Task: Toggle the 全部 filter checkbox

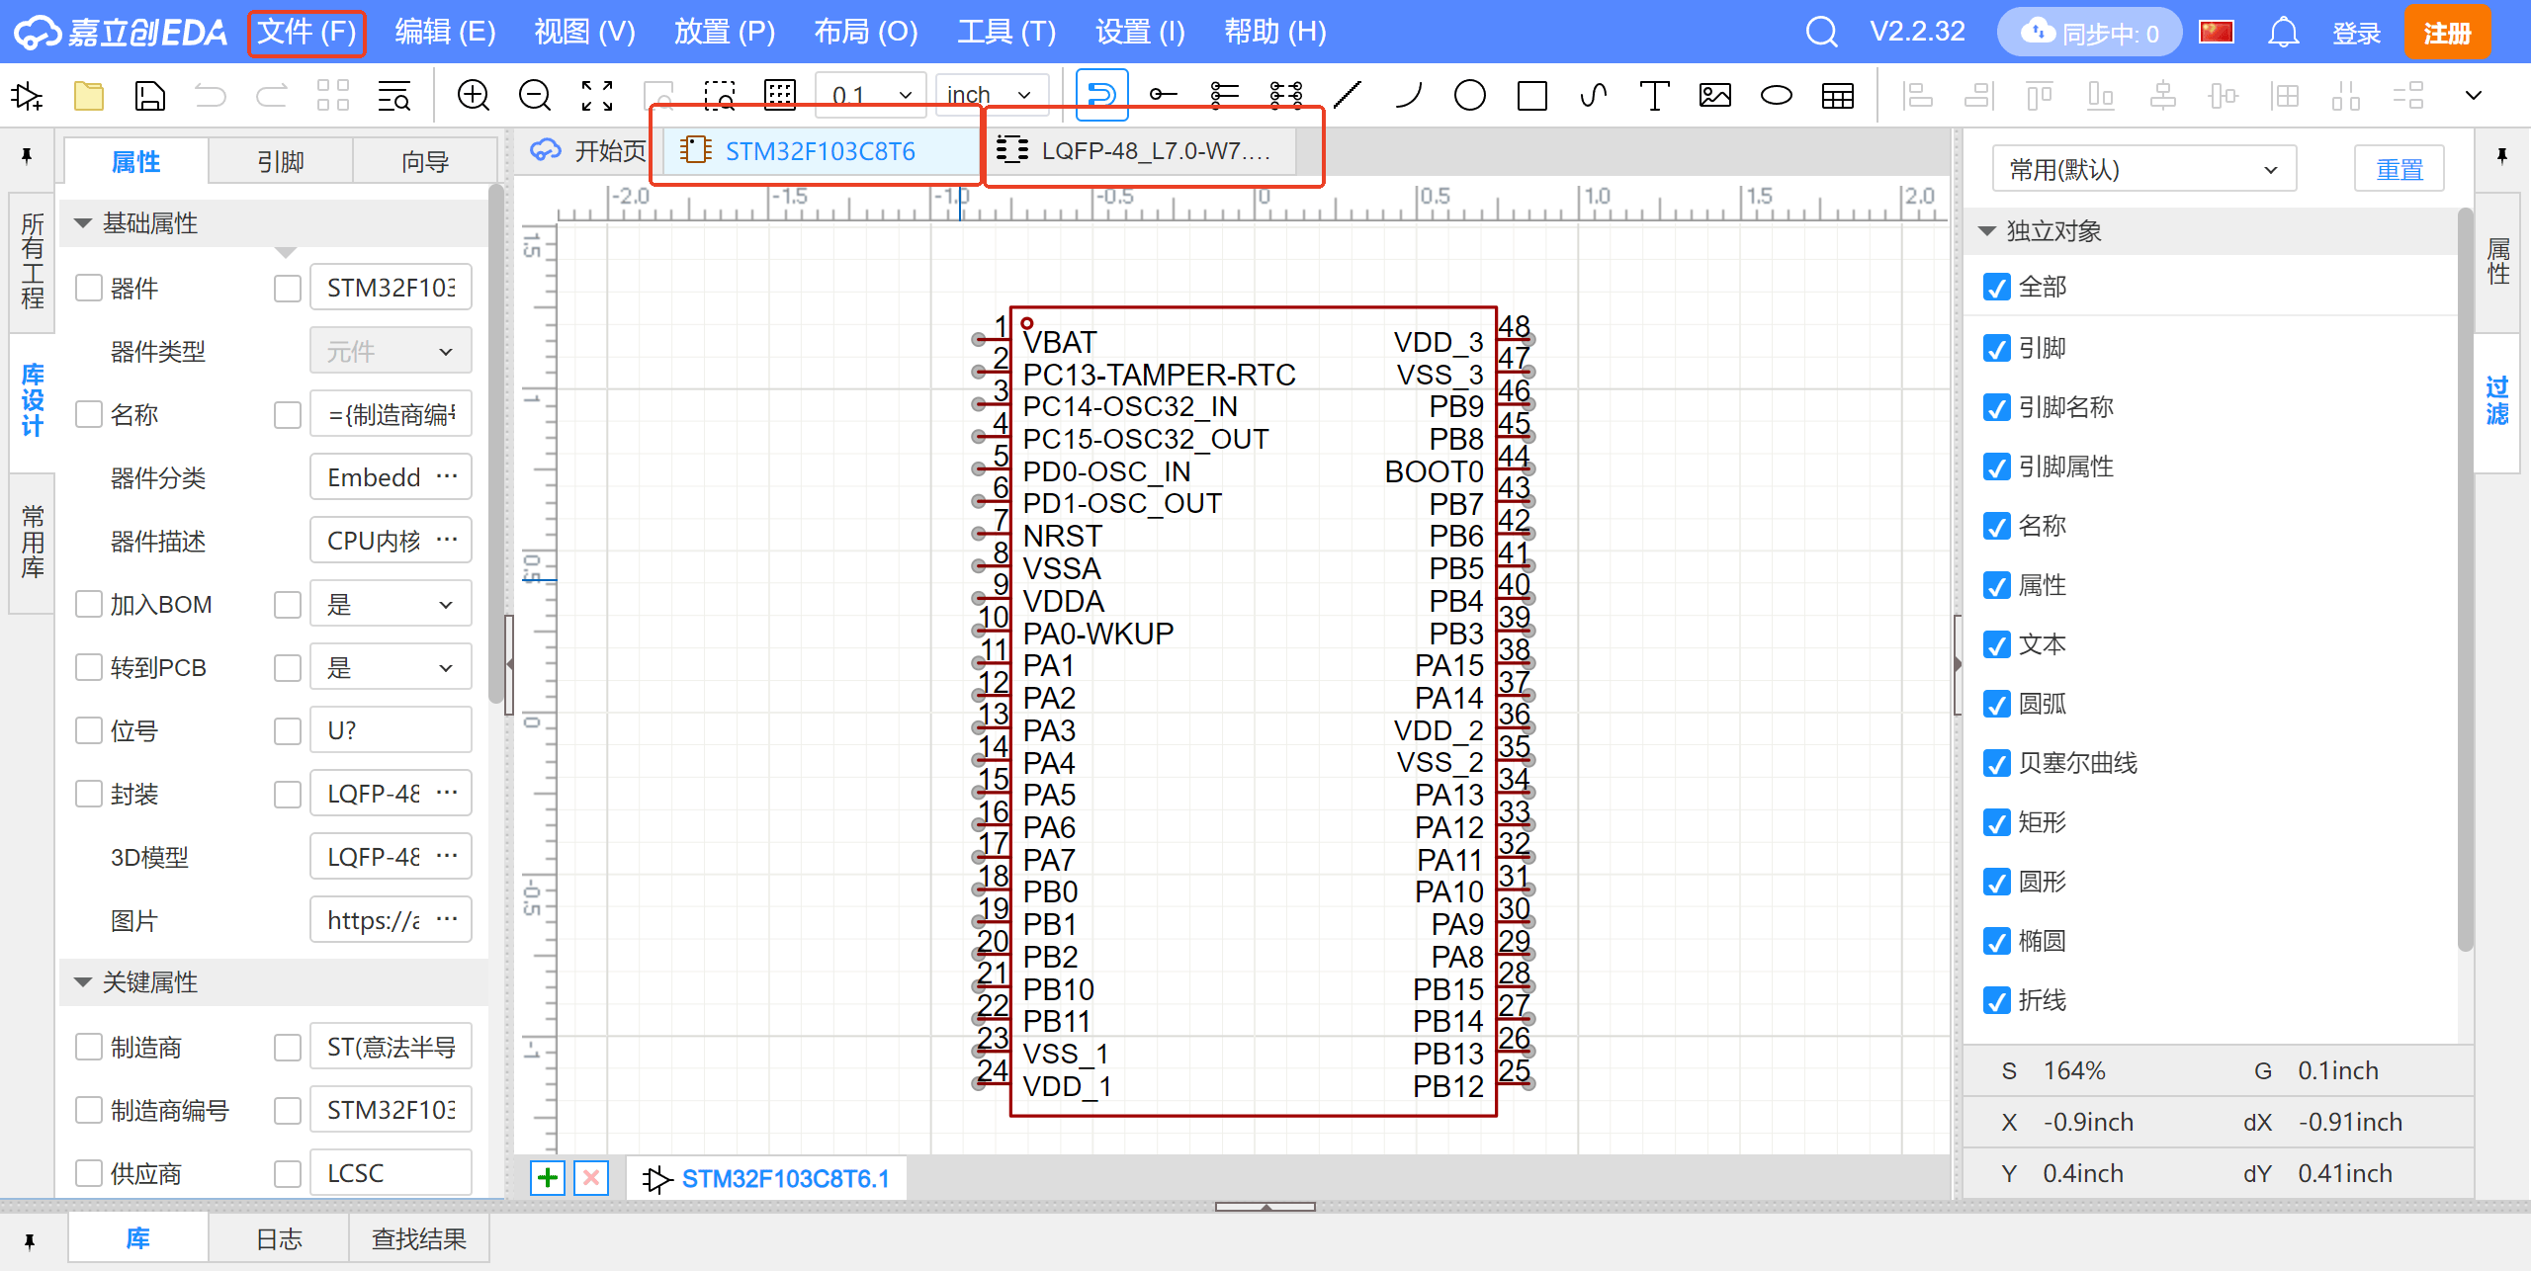Action: point(1996,288)
